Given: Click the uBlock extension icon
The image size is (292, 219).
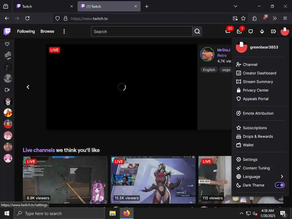Looking at the screenshot, I should (x=265, y=18).
